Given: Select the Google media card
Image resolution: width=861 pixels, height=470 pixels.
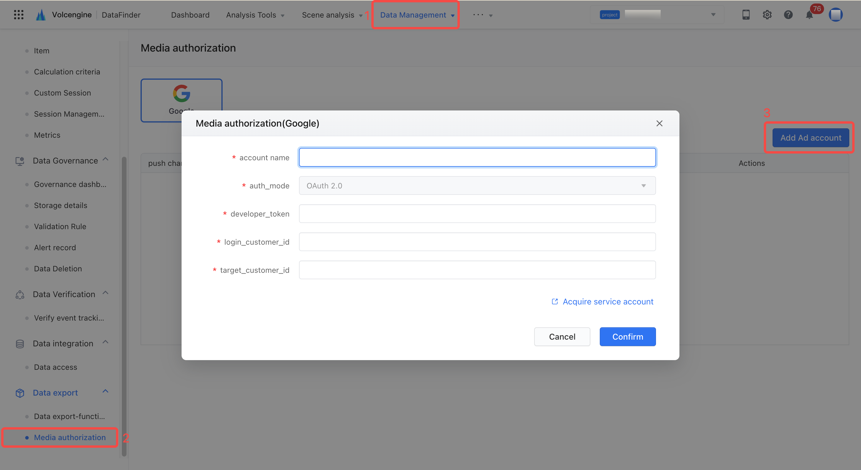Looking at the screenshot, I should coord(182,100).
